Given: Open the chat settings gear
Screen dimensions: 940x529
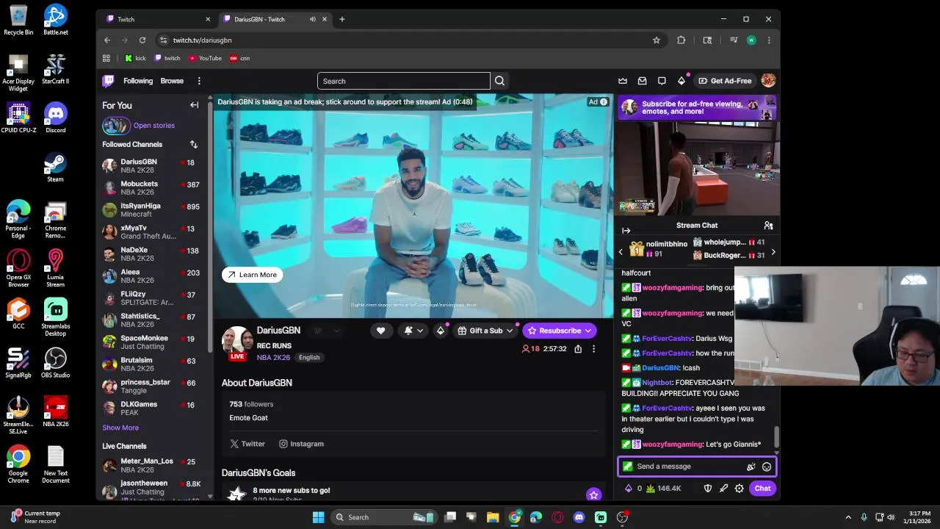Looking at the screenshot, I should pos(740,489).
